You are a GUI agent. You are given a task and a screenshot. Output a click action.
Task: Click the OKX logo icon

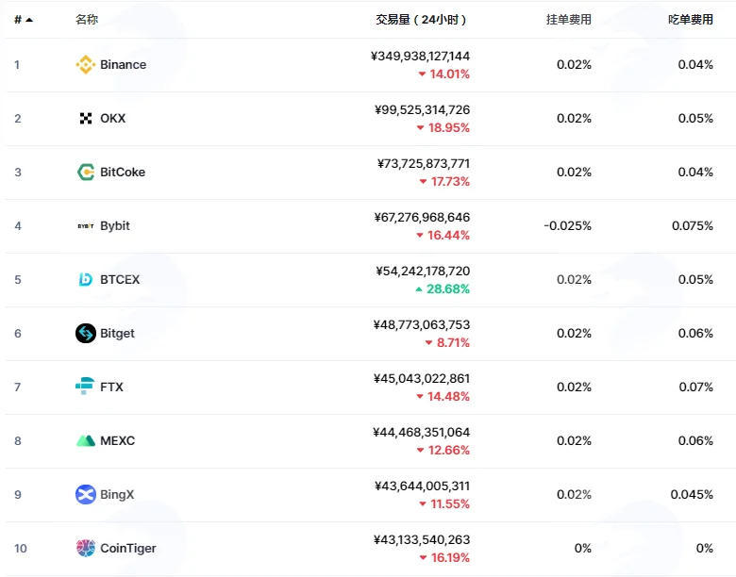[86, 118]
